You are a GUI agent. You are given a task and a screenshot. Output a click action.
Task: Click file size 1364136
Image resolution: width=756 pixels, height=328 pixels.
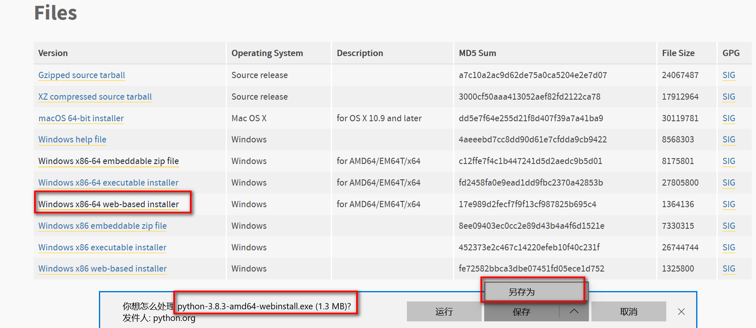point(678,204)
